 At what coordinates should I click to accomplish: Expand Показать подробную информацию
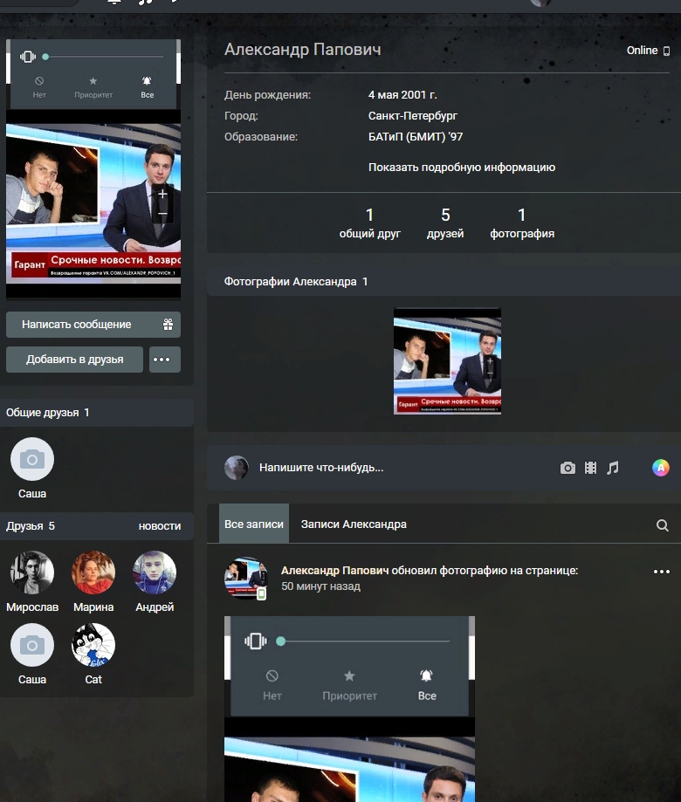click(462, 168)
